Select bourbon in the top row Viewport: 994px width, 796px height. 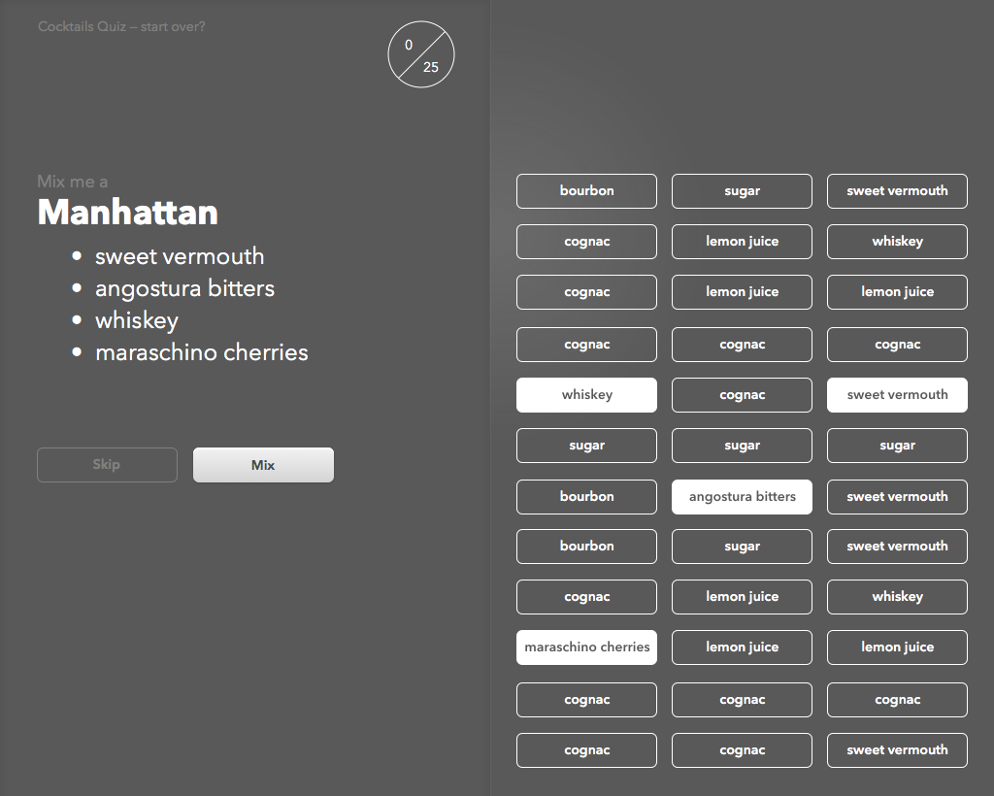pyautogui.click(x=586, y=191)
